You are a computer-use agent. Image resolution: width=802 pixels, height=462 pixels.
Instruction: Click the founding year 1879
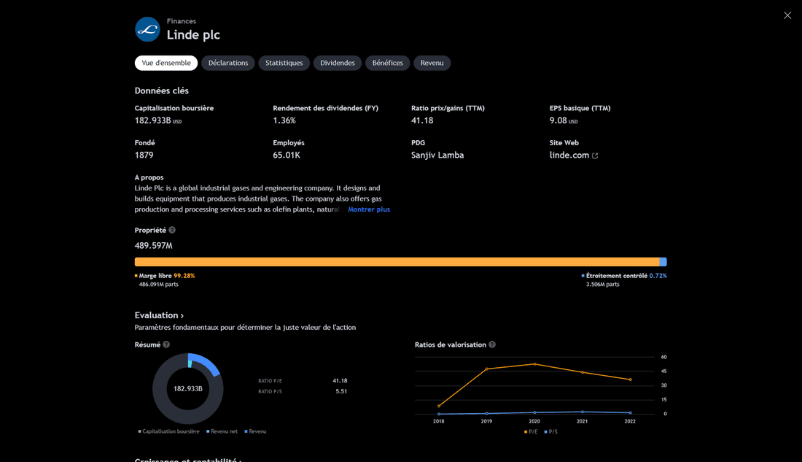pos(144,155)
